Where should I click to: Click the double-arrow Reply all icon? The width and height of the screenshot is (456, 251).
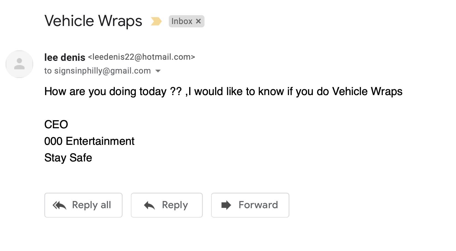tap(59, 205)
